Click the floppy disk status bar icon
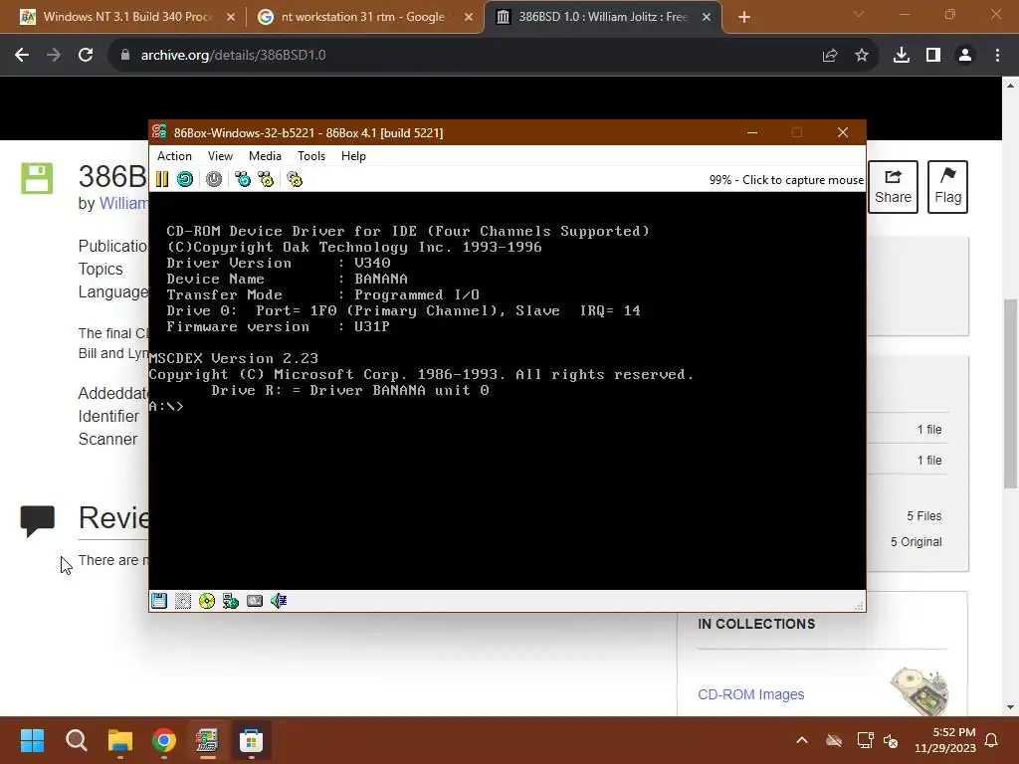 (x=159, y=601)
